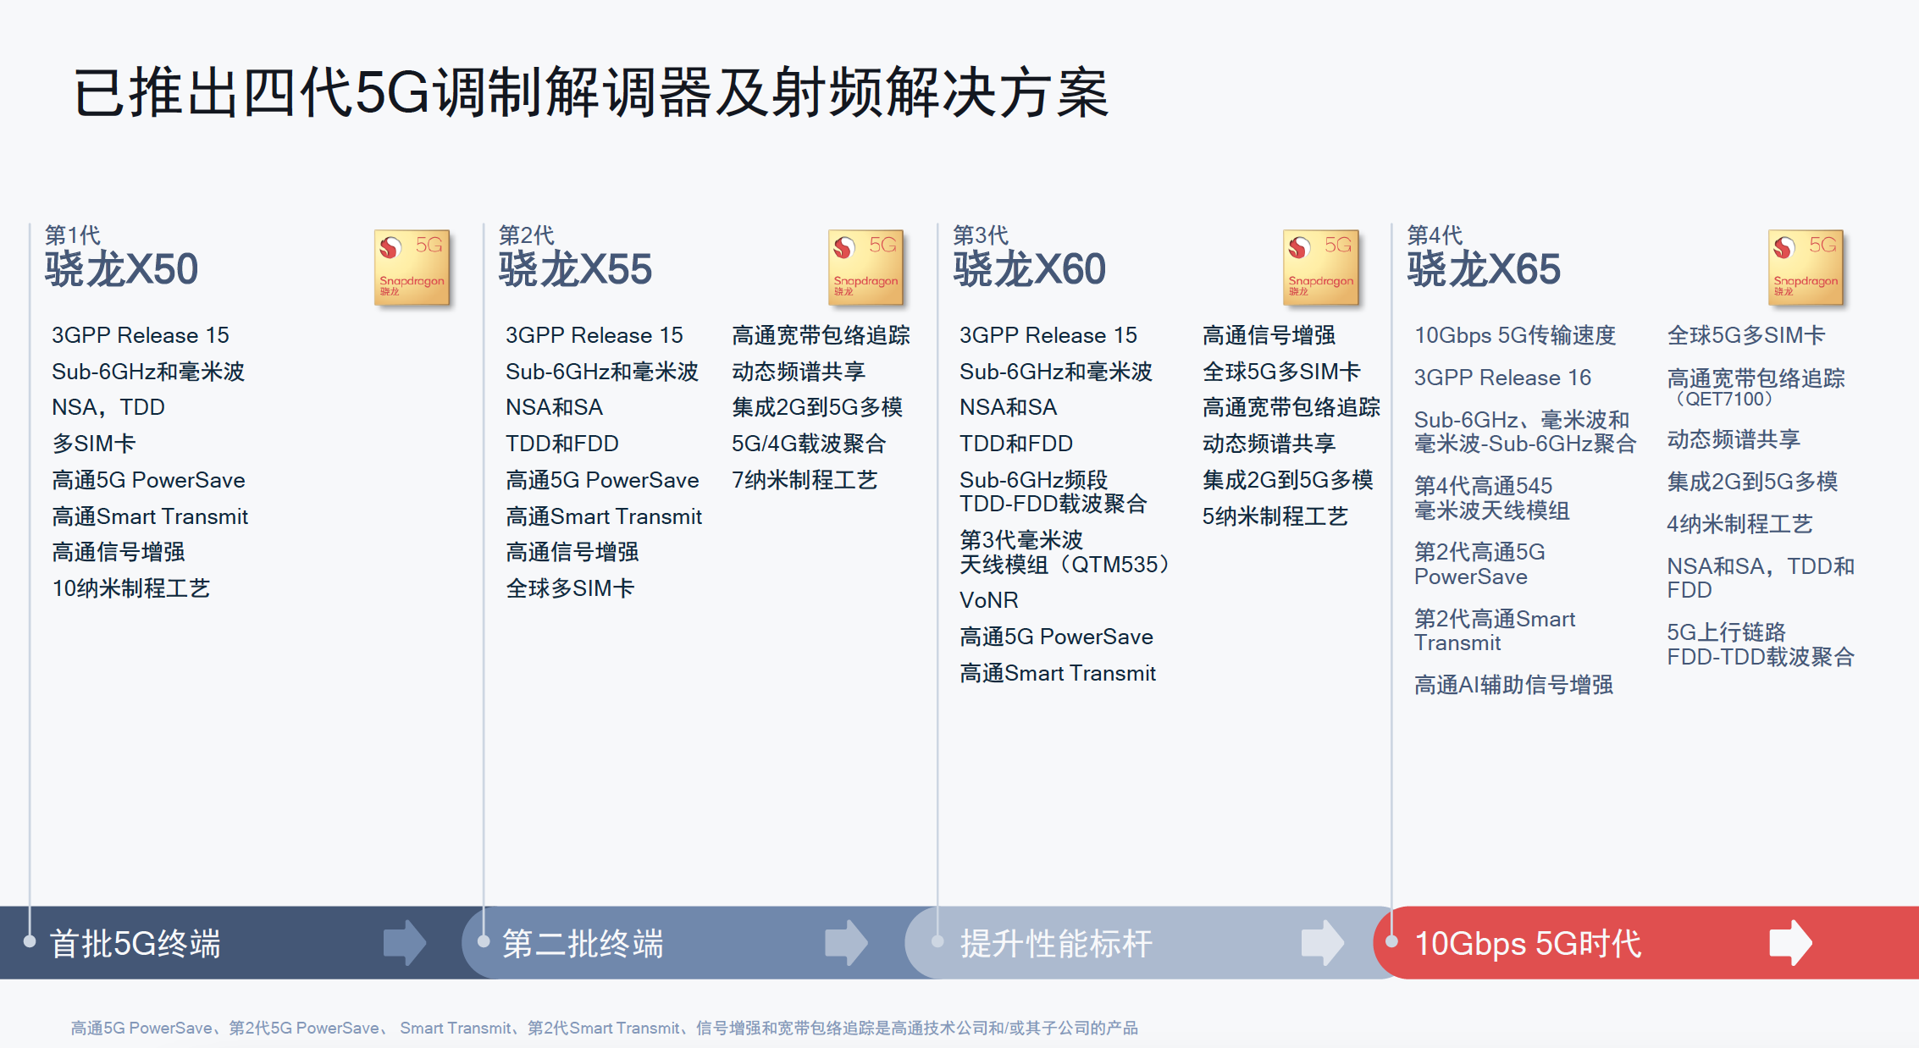Image resolution: width=1919 pixels, height=1048 pixels.
Task: Click NSA，TDD in the X50 list
Action: coord(108,407)
